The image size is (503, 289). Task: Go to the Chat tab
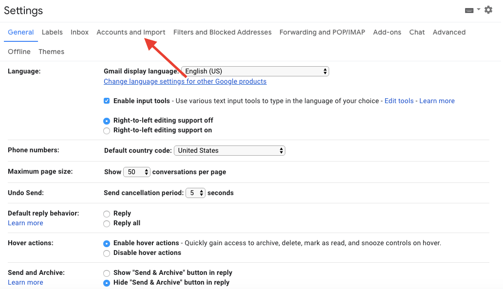pos(417,33)
